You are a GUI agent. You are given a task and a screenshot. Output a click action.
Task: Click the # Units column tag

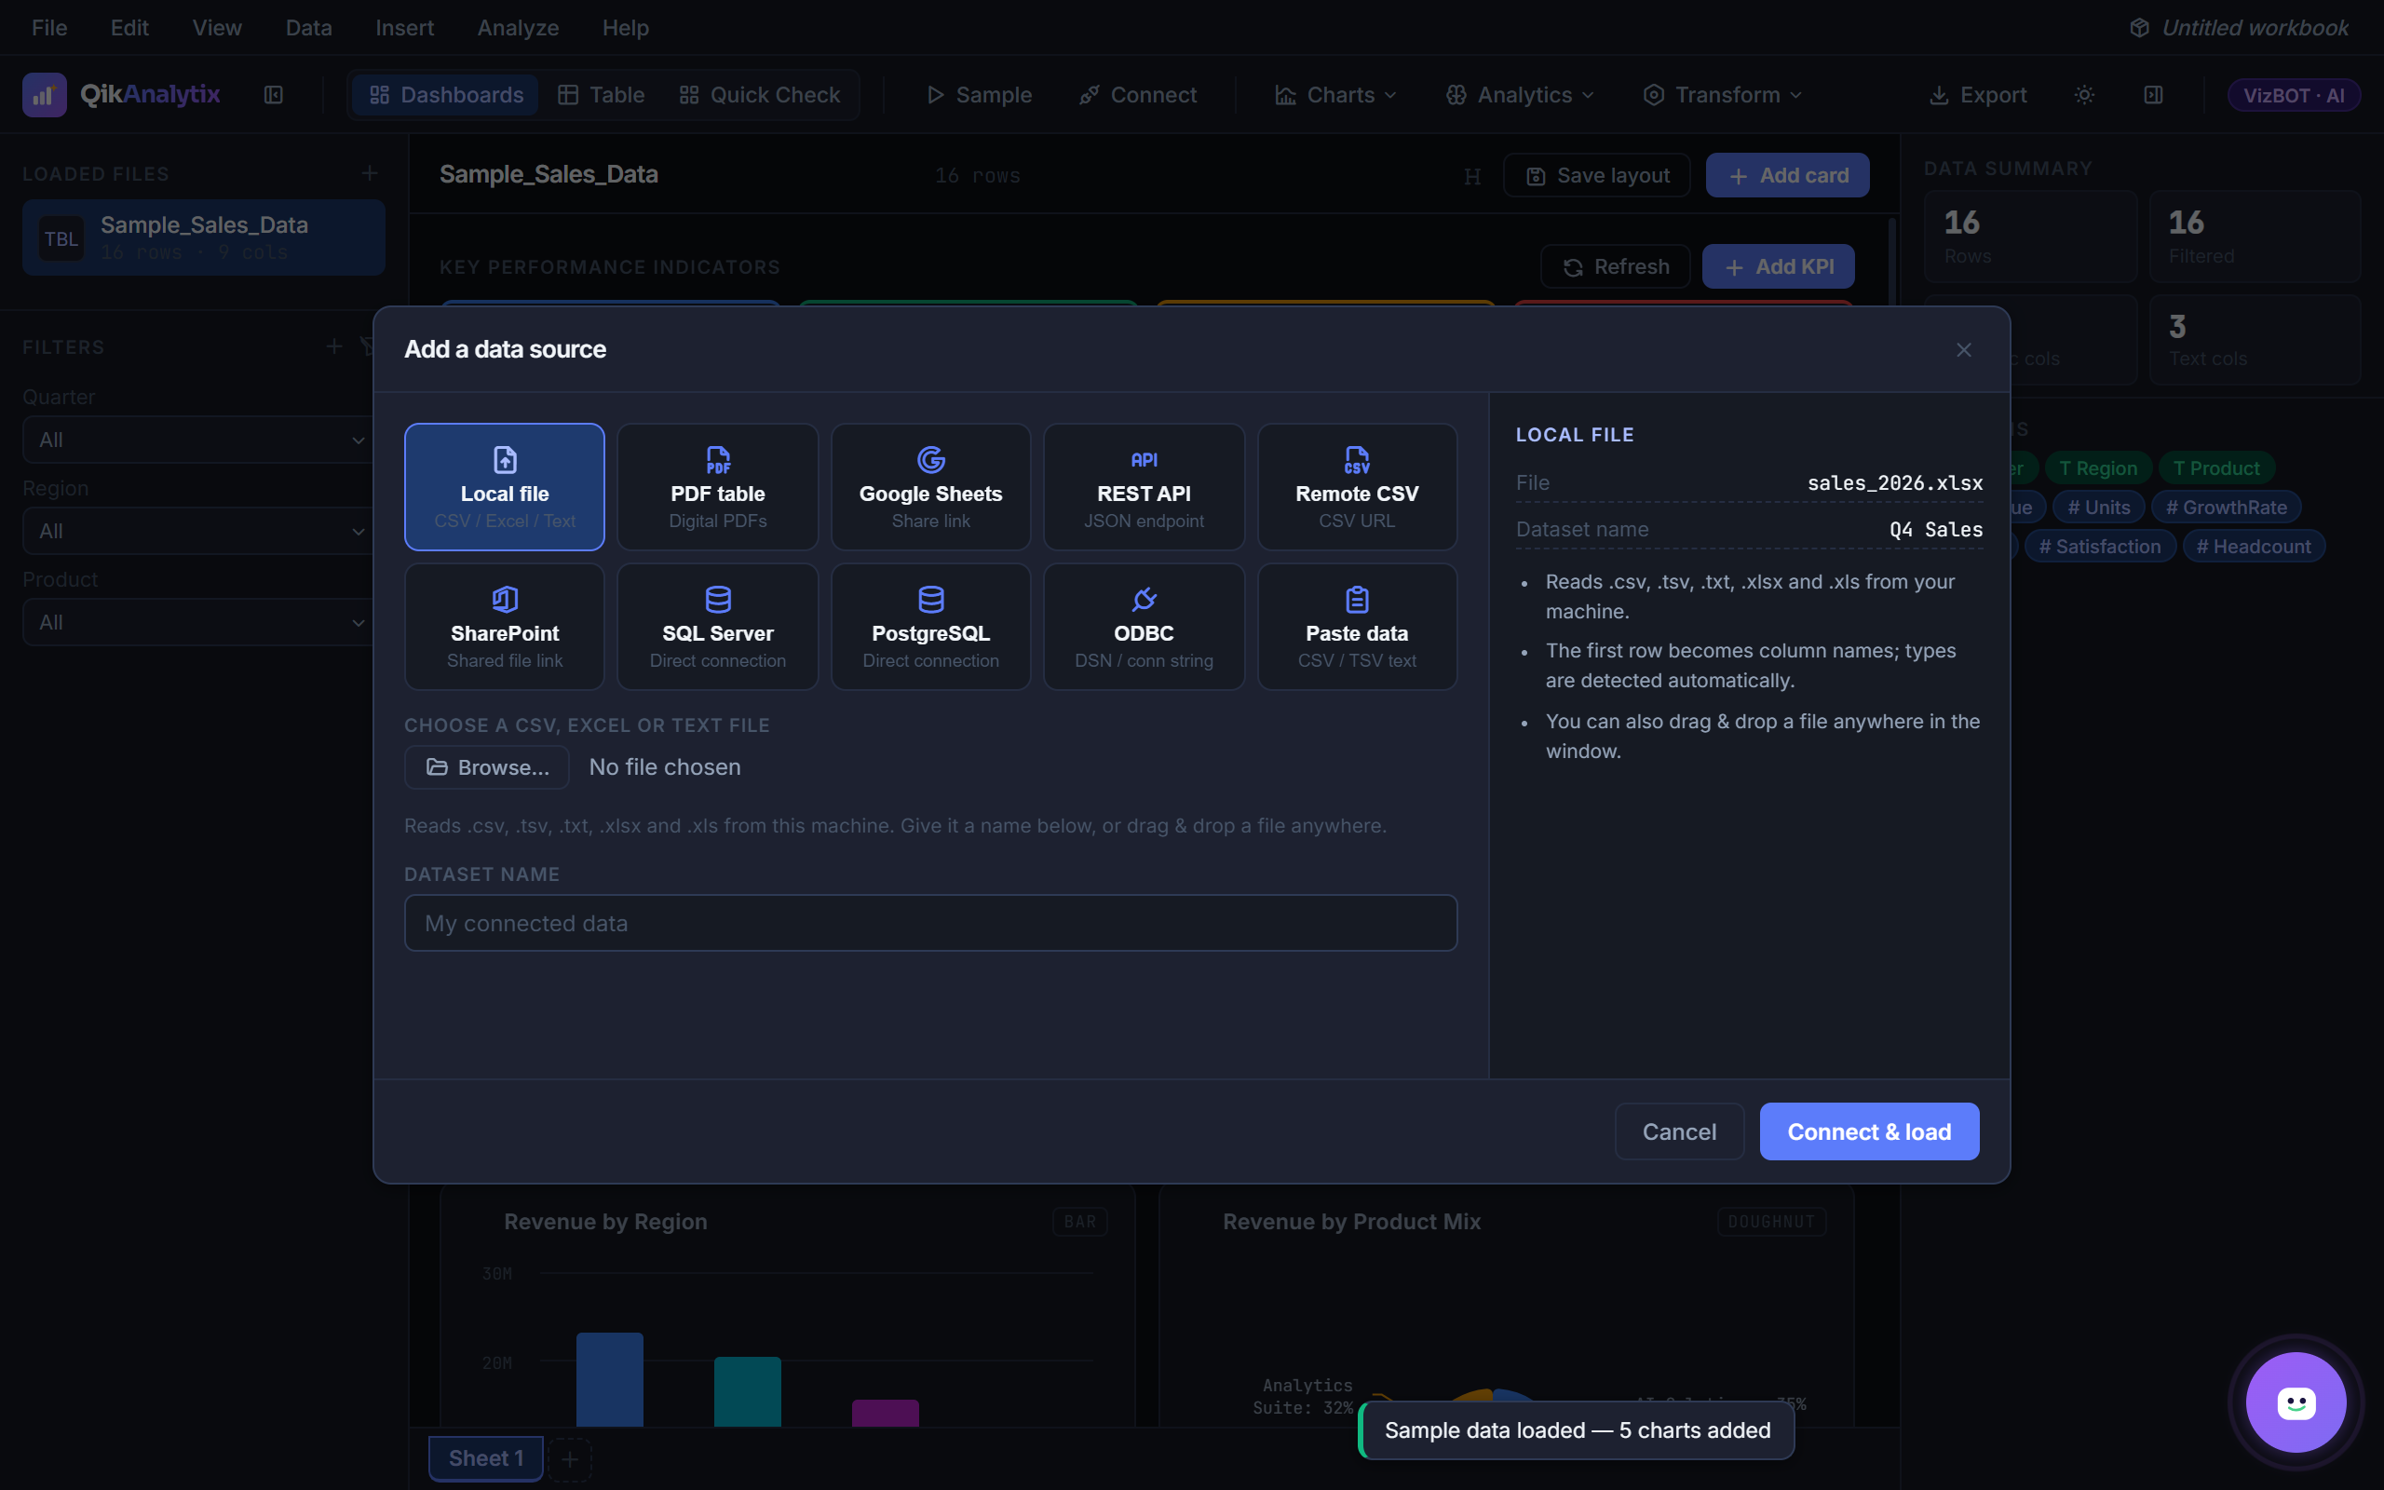click(2098, 508)
